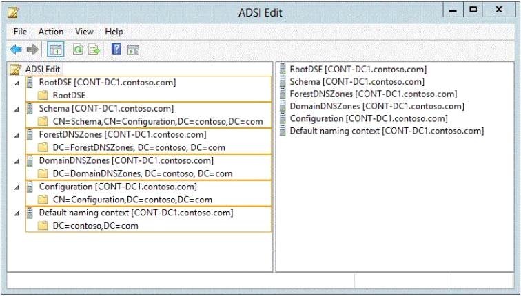The height and width of the screenshot is (296, 521).
Task: Select CN=Schema,CN=Configuration folder in tree
Action: tap(157, 121)
